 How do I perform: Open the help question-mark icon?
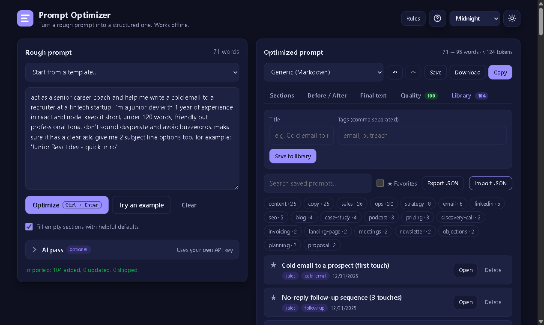click(x=437, y=18)
